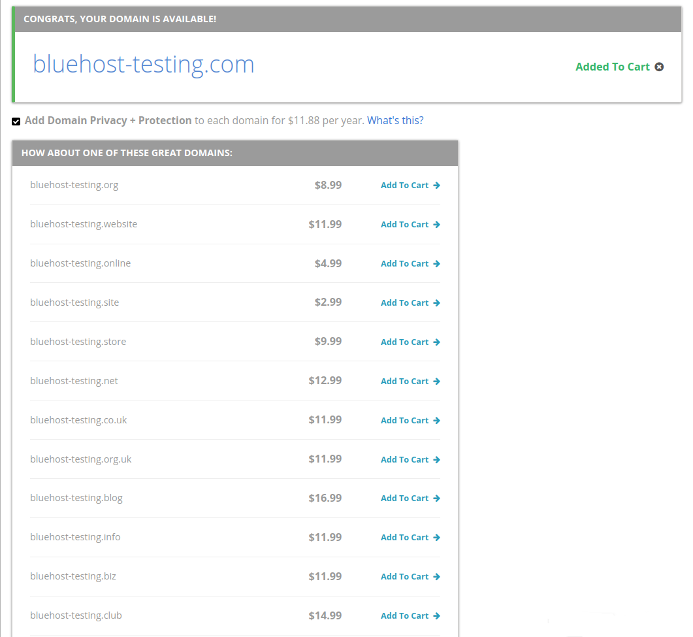
Task: Click the How About One Of These Great Domains header
Action: (x=127, y=153)
